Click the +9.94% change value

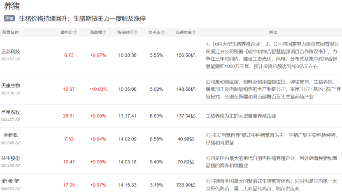coord(98,139)
